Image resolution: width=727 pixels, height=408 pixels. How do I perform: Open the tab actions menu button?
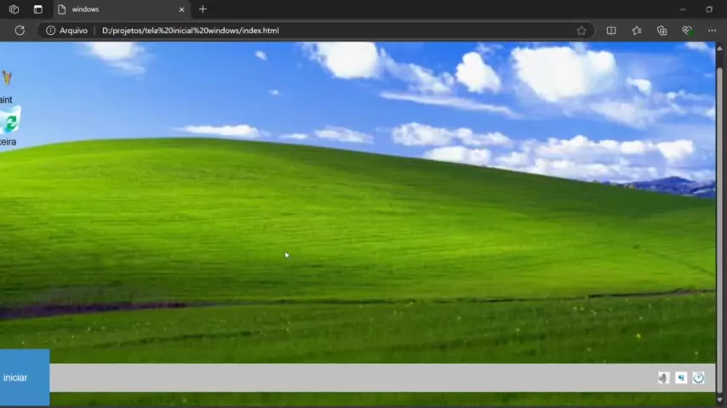(37, 9)
